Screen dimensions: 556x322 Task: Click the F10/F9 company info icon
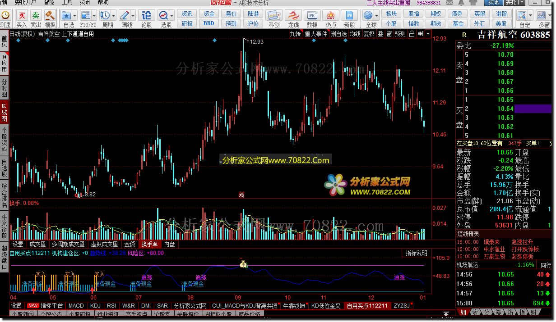pyautogui.click(x=85, y=16)
